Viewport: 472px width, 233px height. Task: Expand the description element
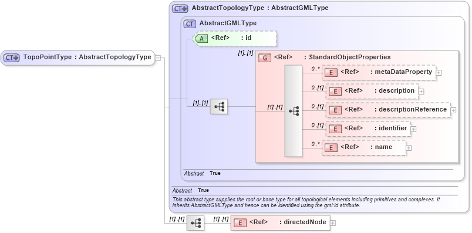421,92
